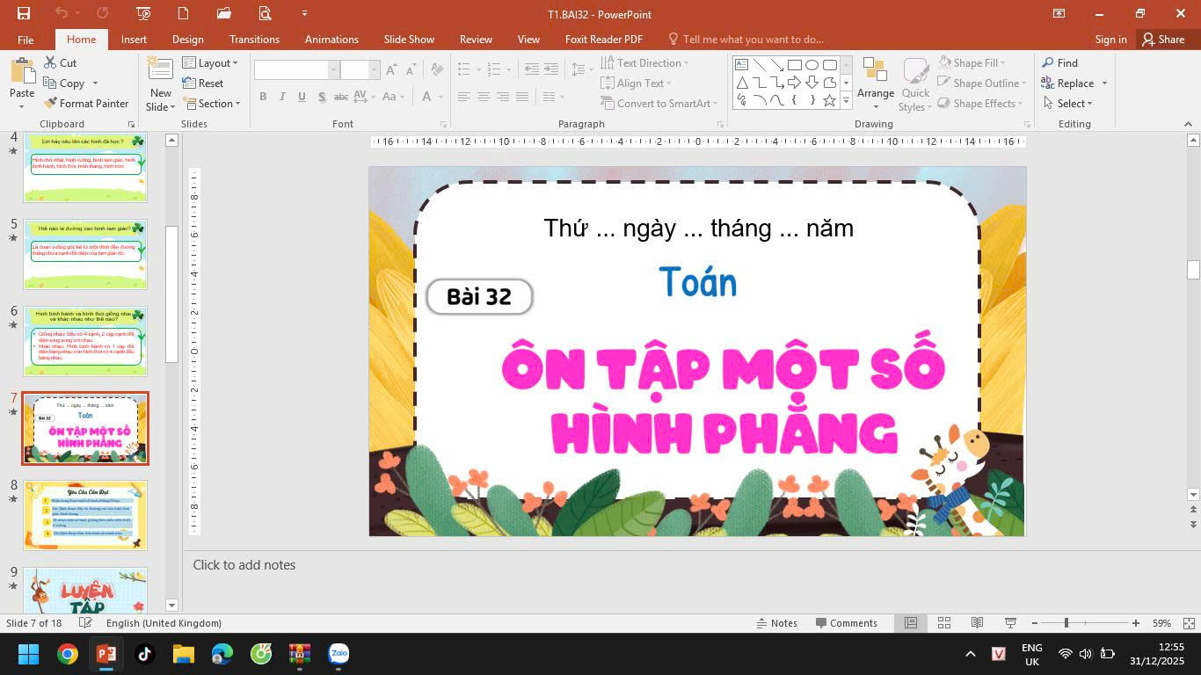Open the Arrange objects tool

[875, 83]
